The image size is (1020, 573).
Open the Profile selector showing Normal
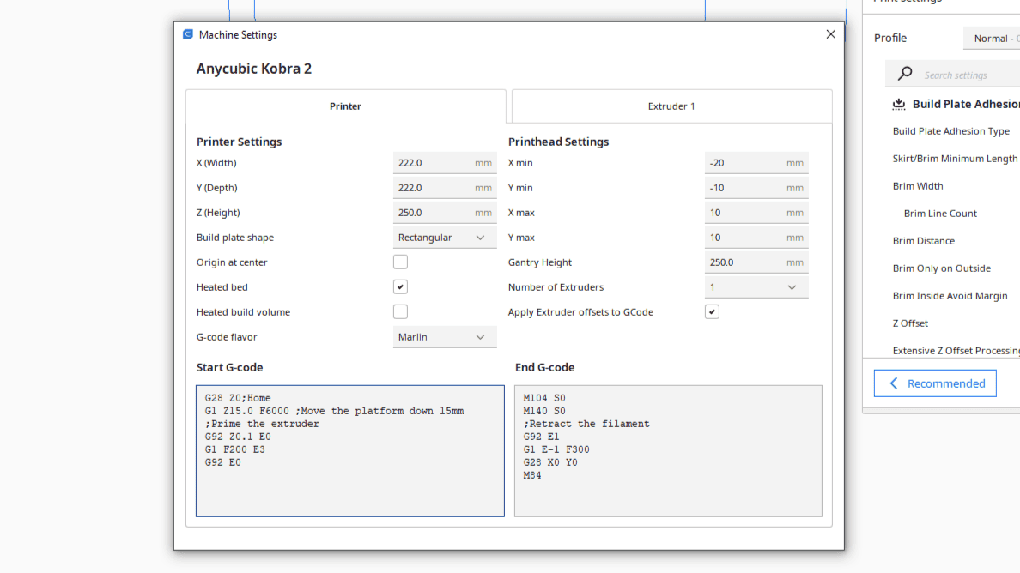(x=993, y=38)
